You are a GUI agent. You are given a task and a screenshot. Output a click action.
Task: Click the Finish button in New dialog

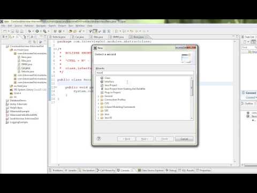[x=164, y=139]
